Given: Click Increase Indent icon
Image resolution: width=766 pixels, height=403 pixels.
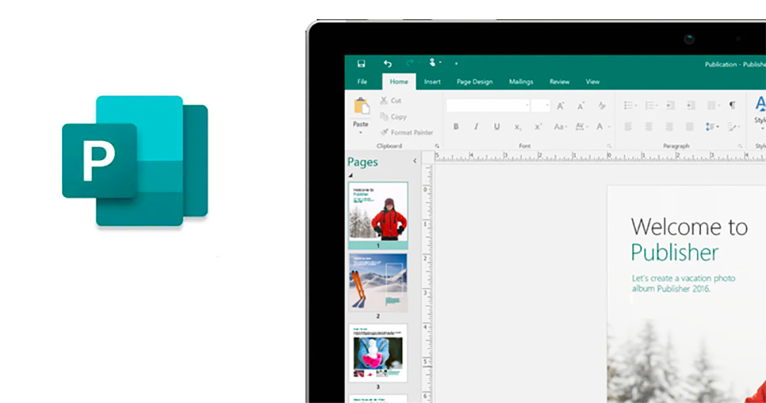Looking at the screenshot, I should 690,106.
